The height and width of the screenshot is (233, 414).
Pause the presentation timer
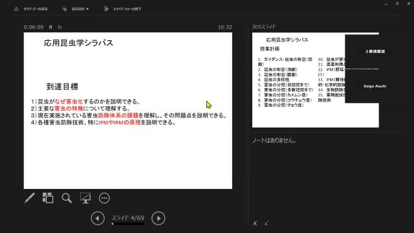(x=50, y=27)
